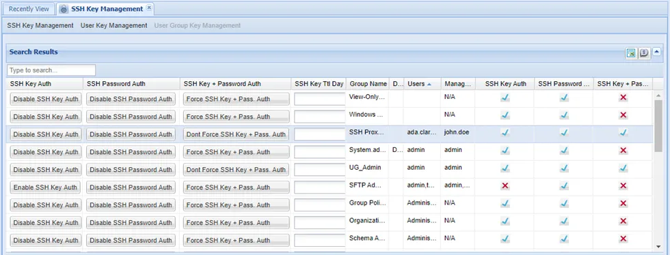Click SSH Password checkmark in UG_Admin row

564,168
